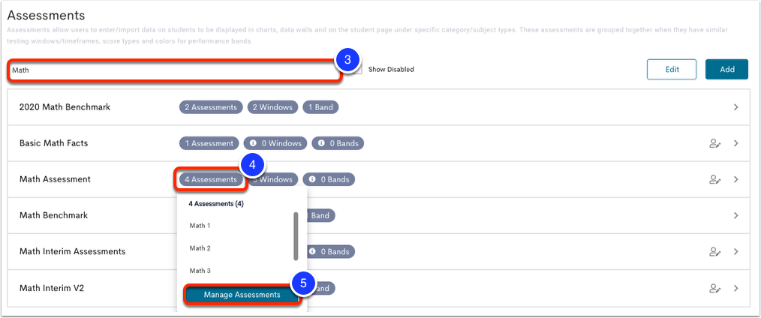Click the assessments popup scrollbar
The width and height of the screenshot is (761, 318).
(296, 236)
